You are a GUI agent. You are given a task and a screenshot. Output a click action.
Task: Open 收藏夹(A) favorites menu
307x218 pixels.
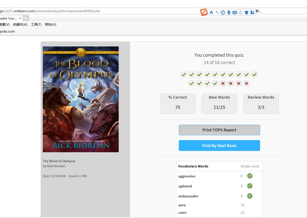coord(20,25)
